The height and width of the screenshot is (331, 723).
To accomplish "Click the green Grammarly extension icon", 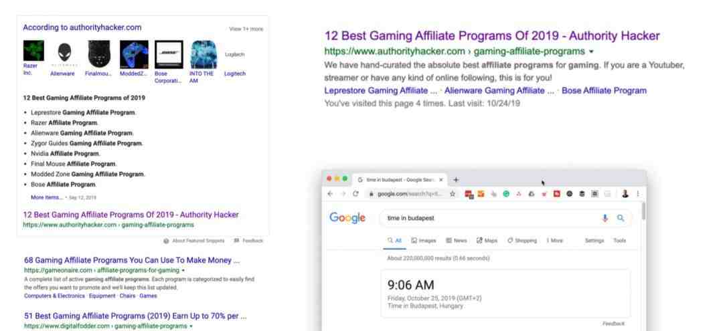I will [506, 194].
